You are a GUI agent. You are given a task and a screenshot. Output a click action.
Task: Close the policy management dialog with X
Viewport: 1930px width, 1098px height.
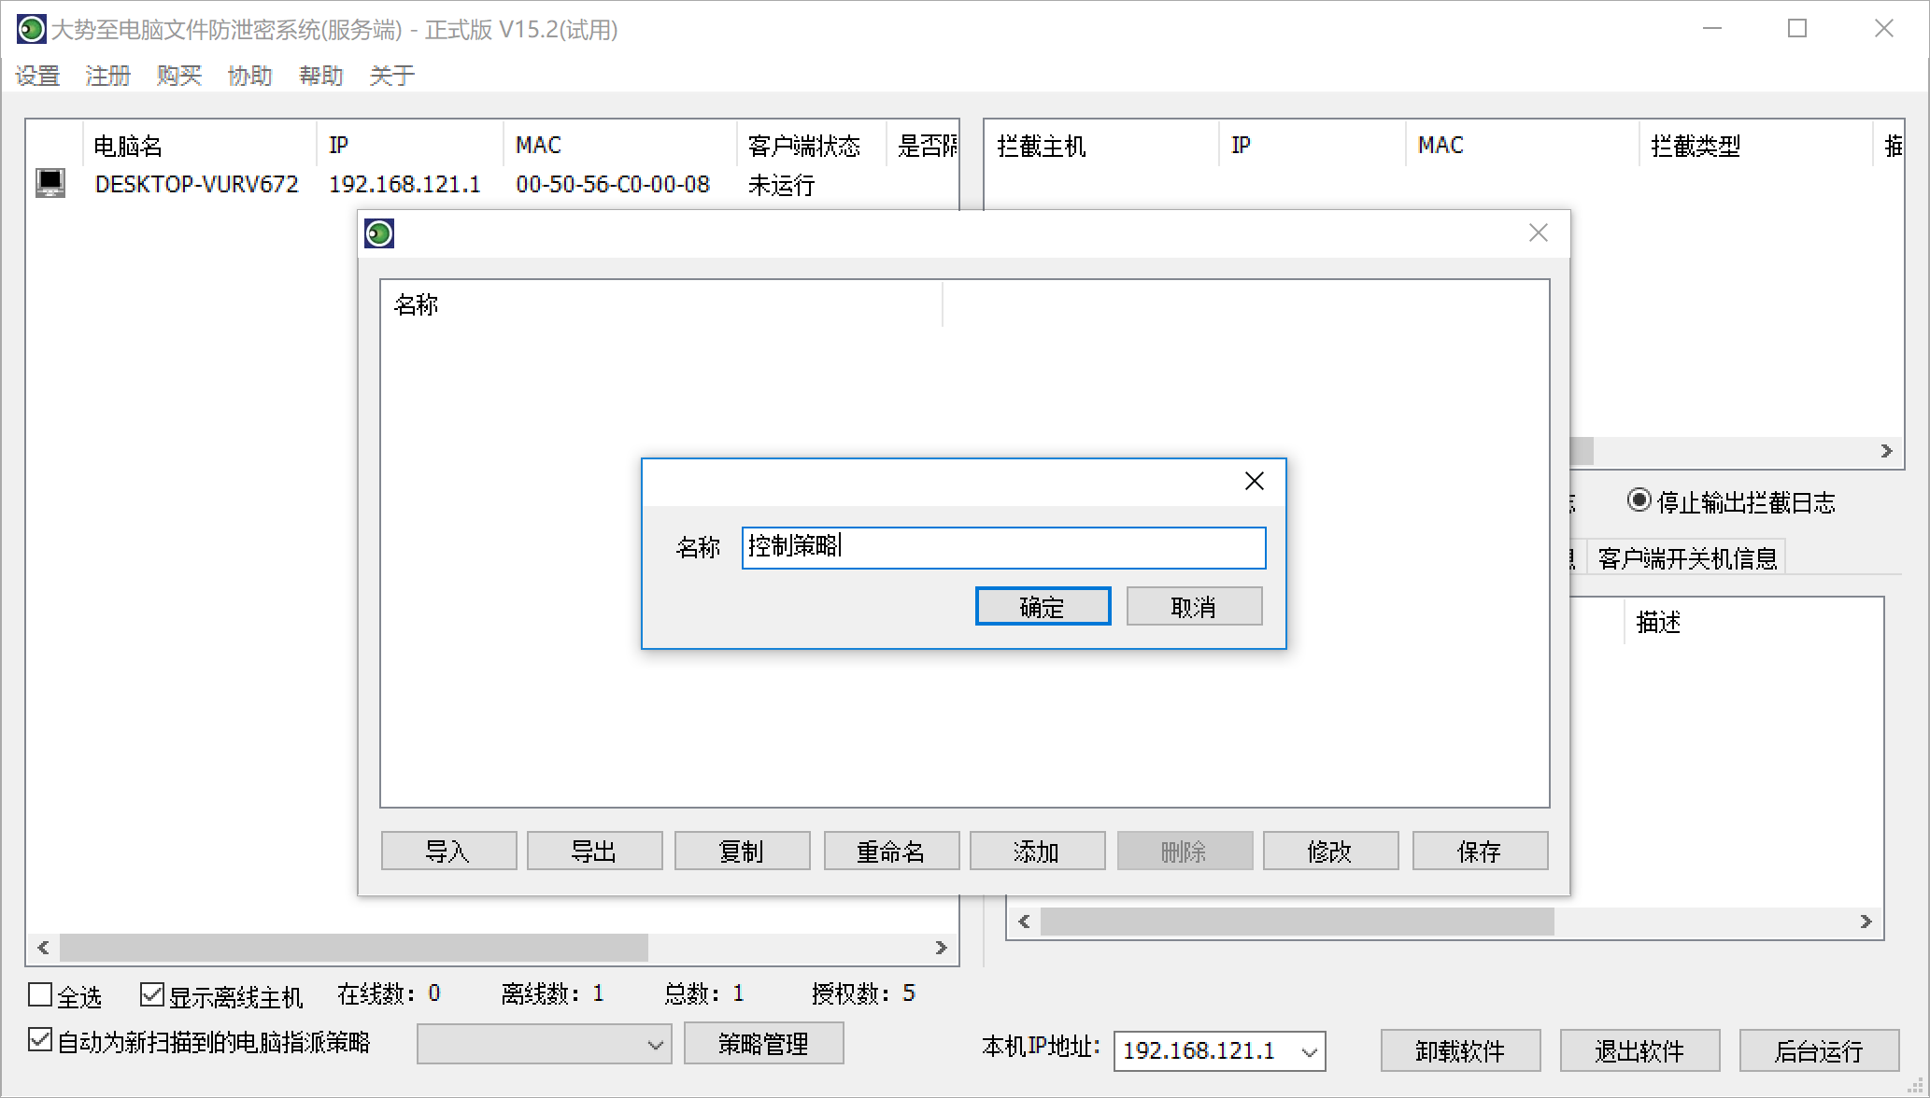1539,233
